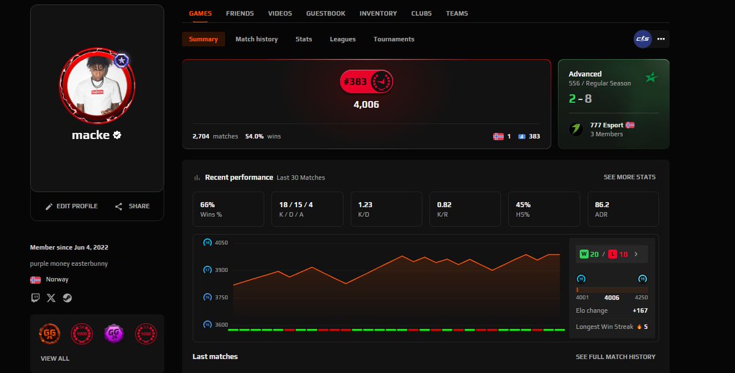
Task: Click the Advanced league card
Action: 614,104
